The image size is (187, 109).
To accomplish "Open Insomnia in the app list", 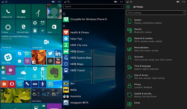I will [72, 96].
